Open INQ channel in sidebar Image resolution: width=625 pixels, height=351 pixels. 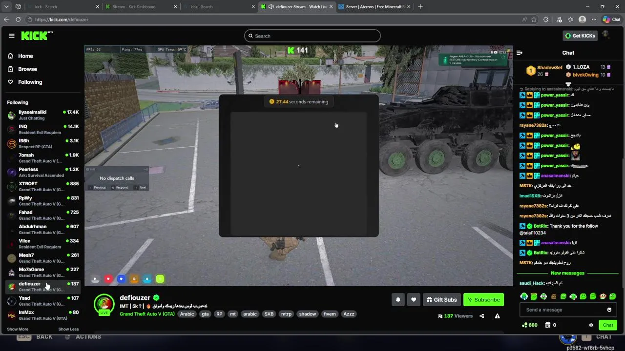pos(43,129)
